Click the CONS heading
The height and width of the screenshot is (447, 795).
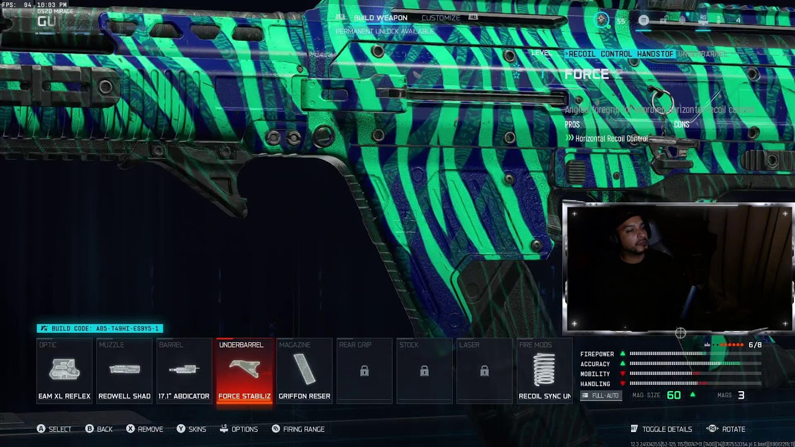pos(681,125)
